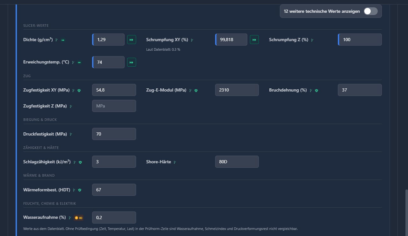408x236 pixels.
Task: Click the 'SLICER-WERTE' section heading
Action: pos(36,26)
